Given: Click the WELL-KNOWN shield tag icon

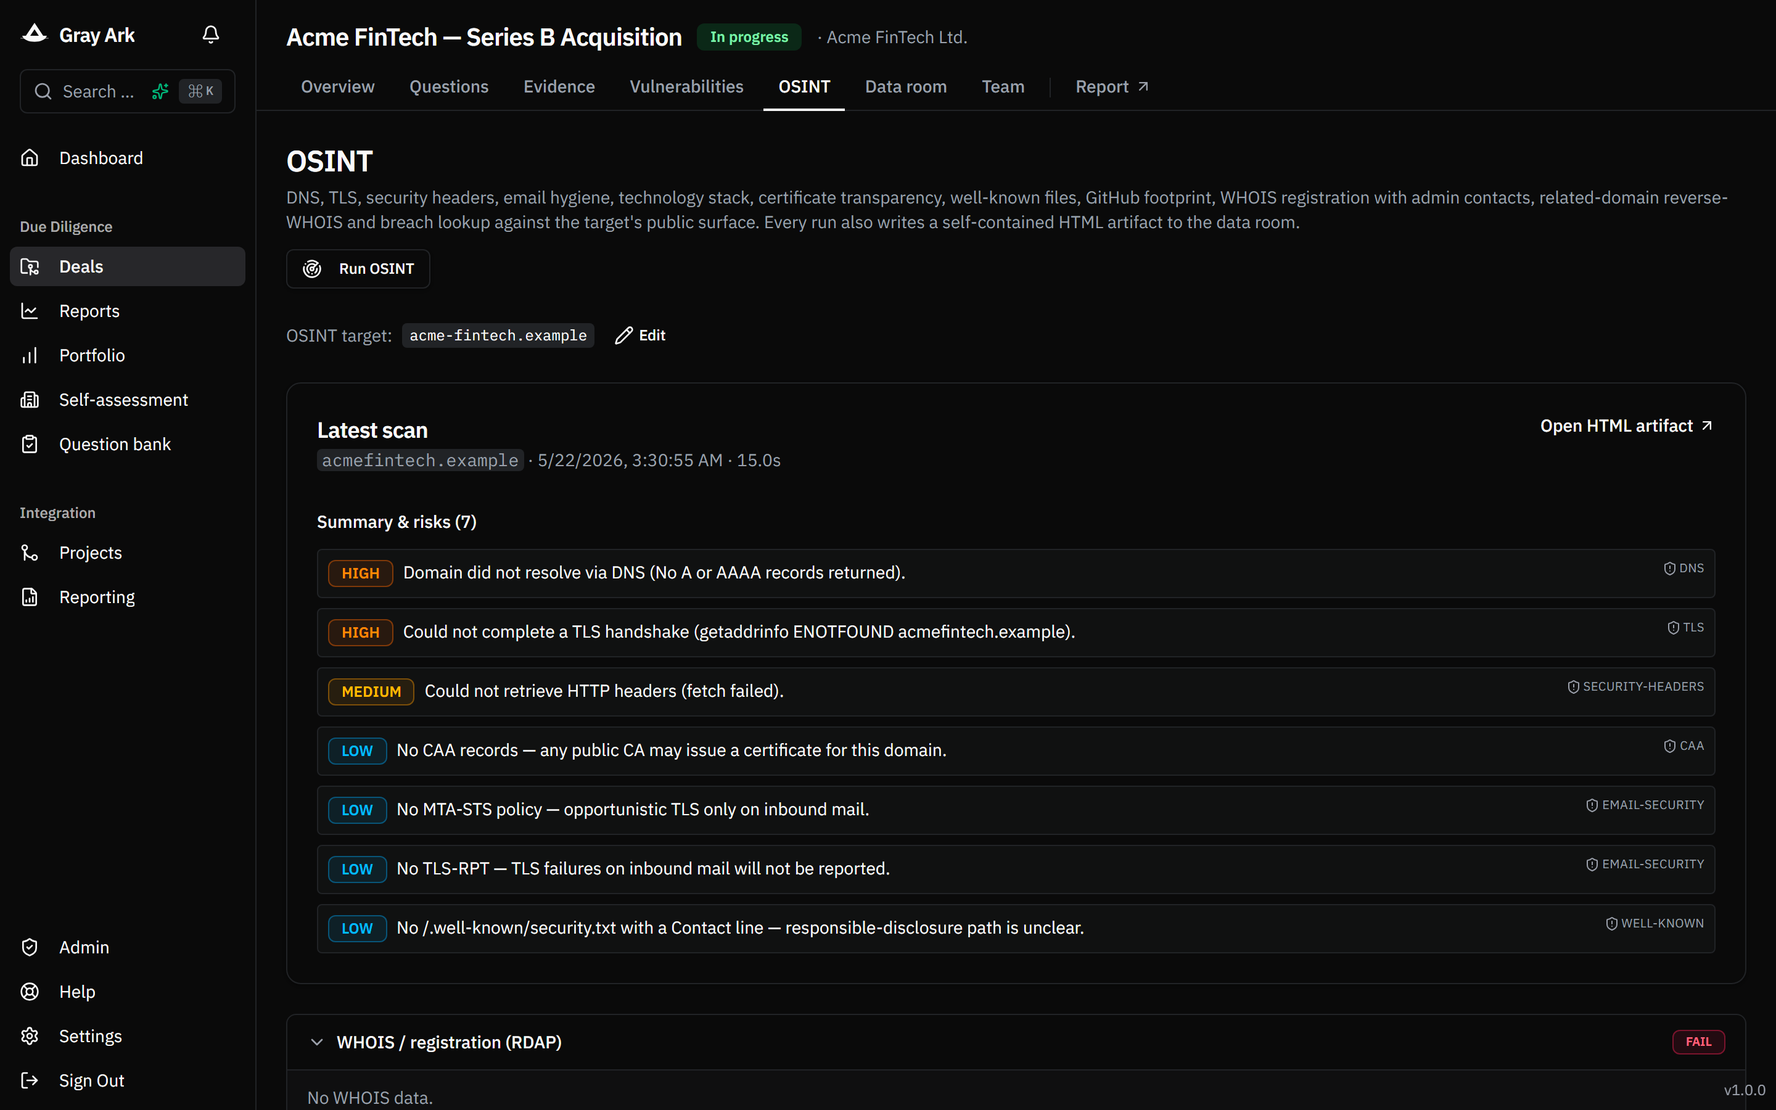Looking at the screenshot, I should [1611, 924].
